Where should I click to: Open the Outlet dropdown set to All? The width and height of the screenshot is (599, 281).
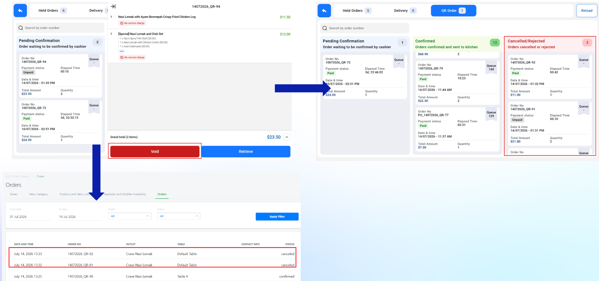(129, 216)
